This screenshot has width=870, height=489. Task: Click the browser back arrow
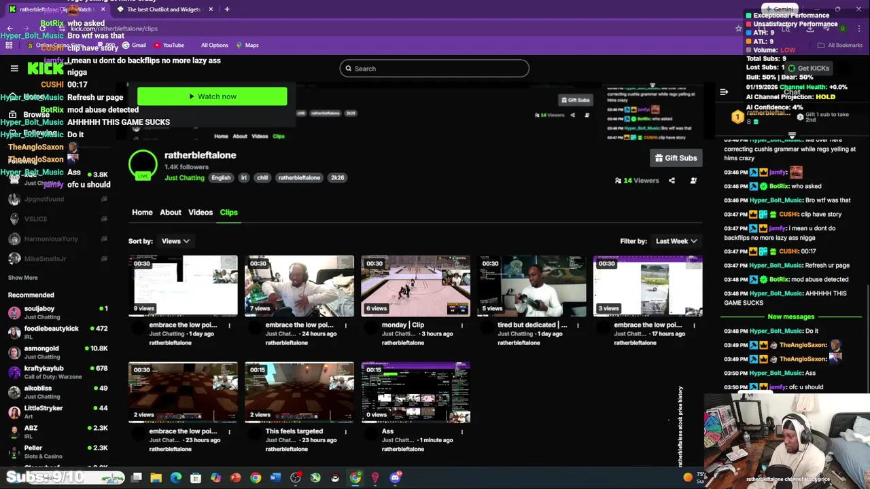pyautogui.click(x=10, y=29)
